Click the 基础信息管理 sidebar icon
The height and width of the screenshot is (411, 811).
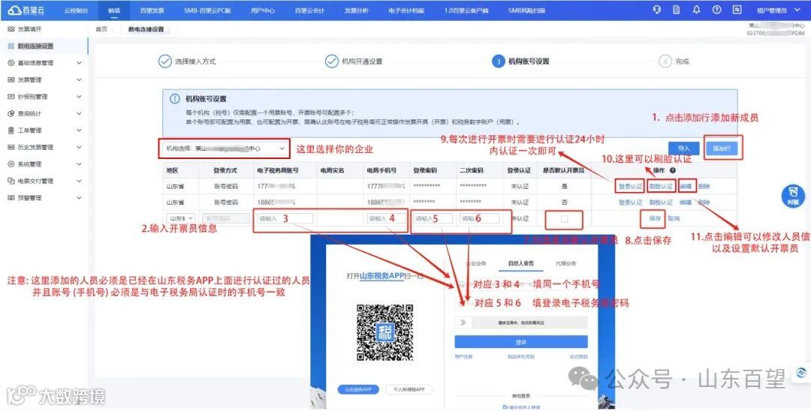pos(11,63)
